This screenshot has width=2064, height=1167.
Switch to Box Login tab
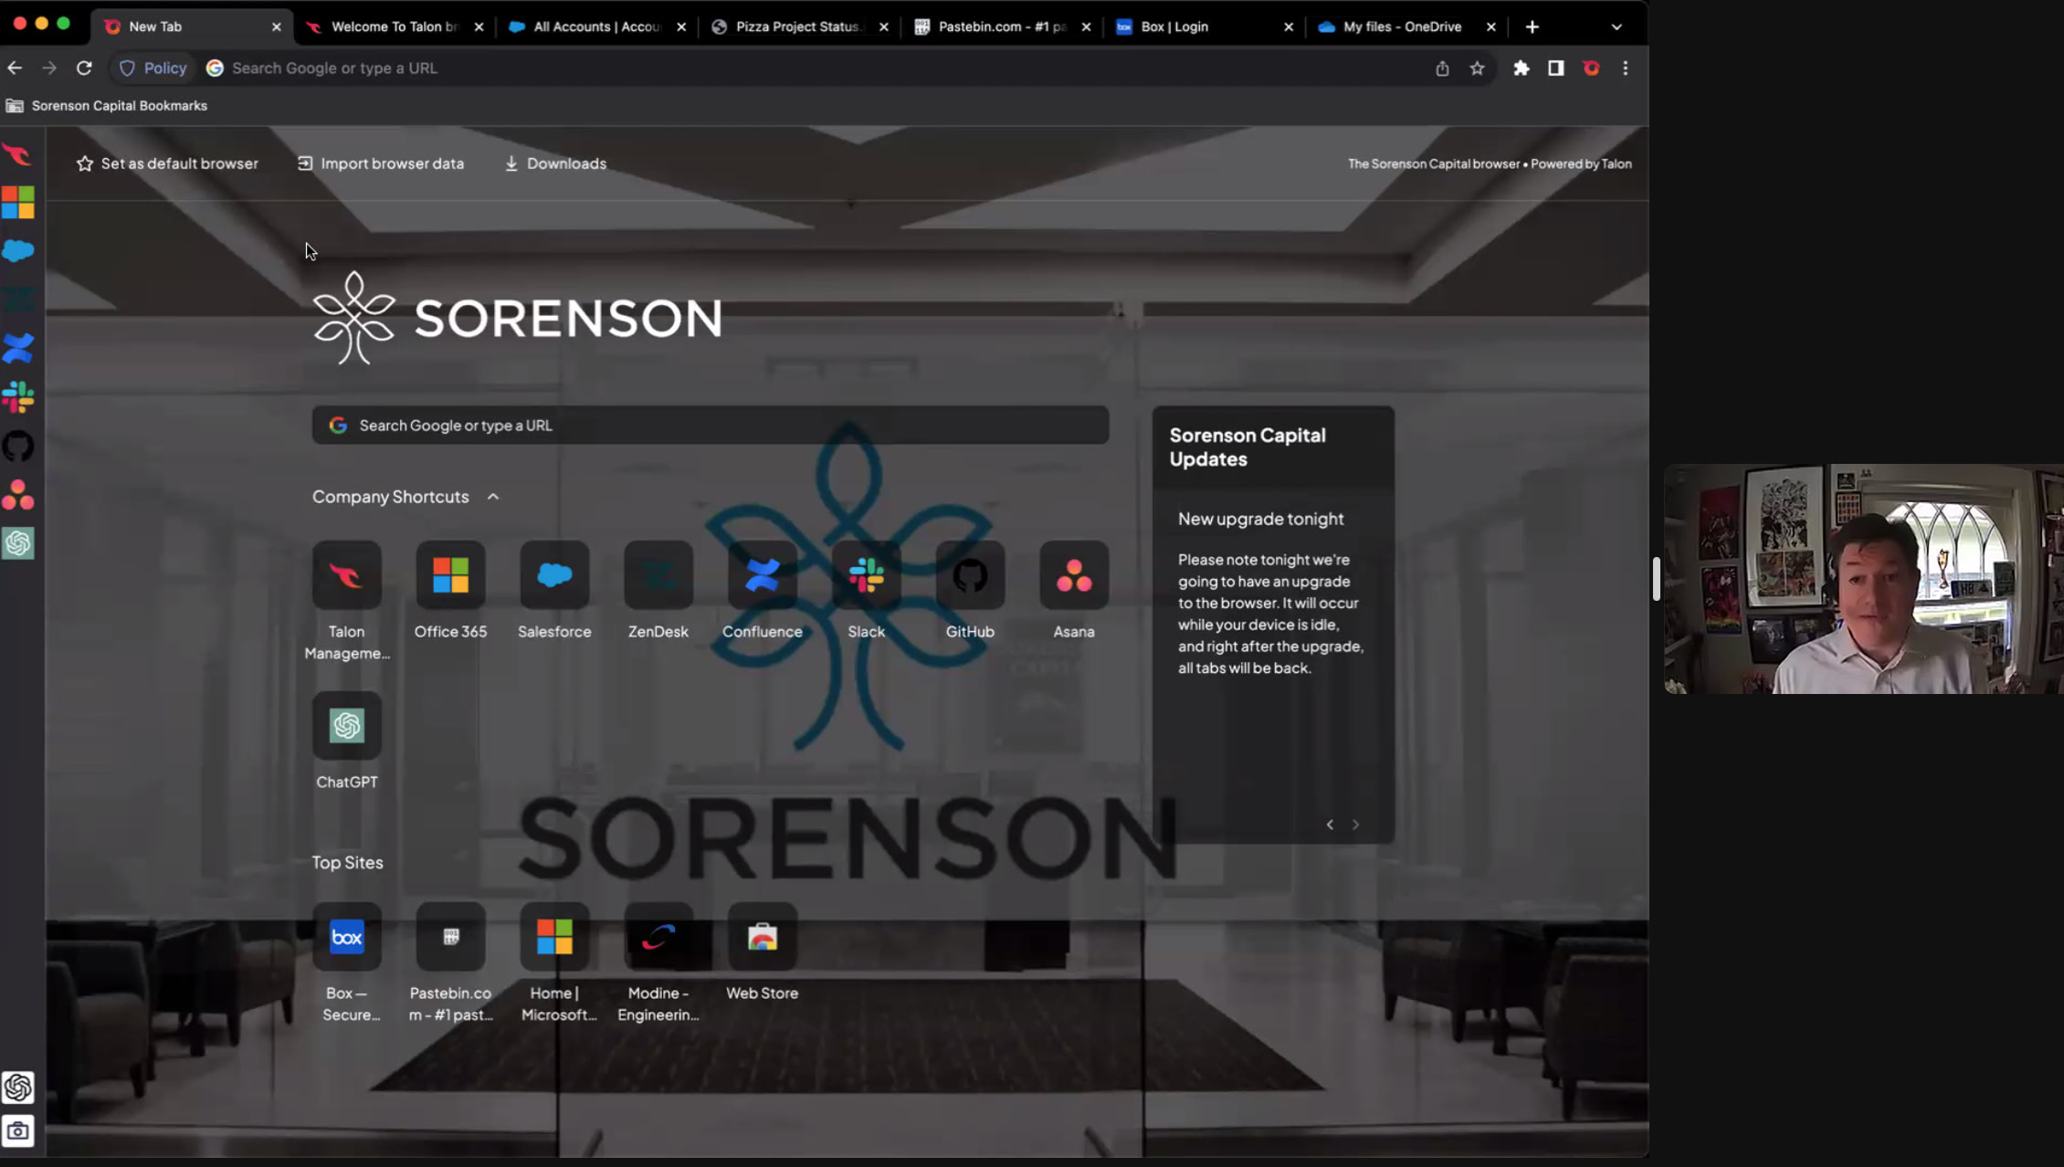(1204, 26)
